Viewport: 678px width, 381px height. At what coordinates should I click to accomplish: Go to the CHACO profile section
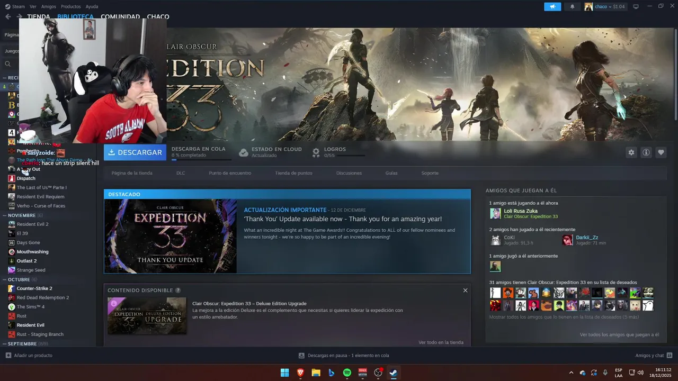158,17
